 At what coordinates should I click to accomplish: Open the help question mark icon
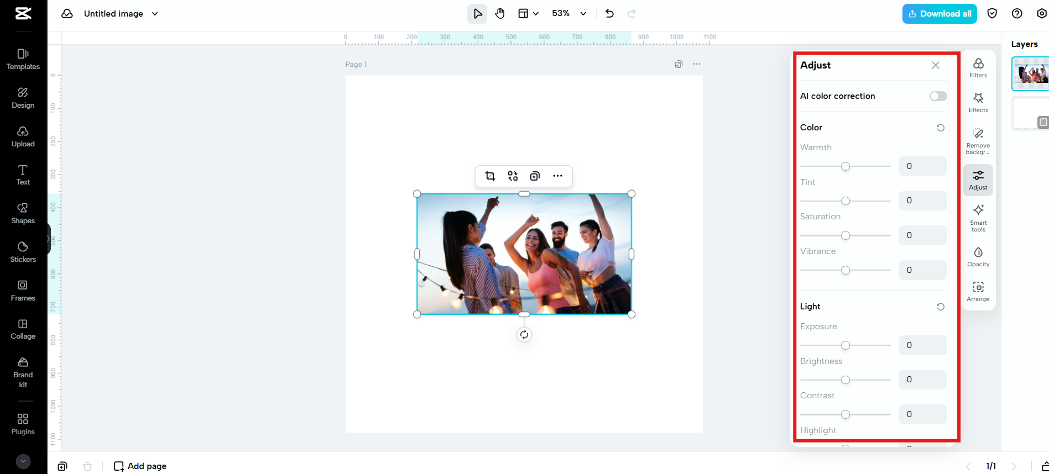click(1017, 13)
